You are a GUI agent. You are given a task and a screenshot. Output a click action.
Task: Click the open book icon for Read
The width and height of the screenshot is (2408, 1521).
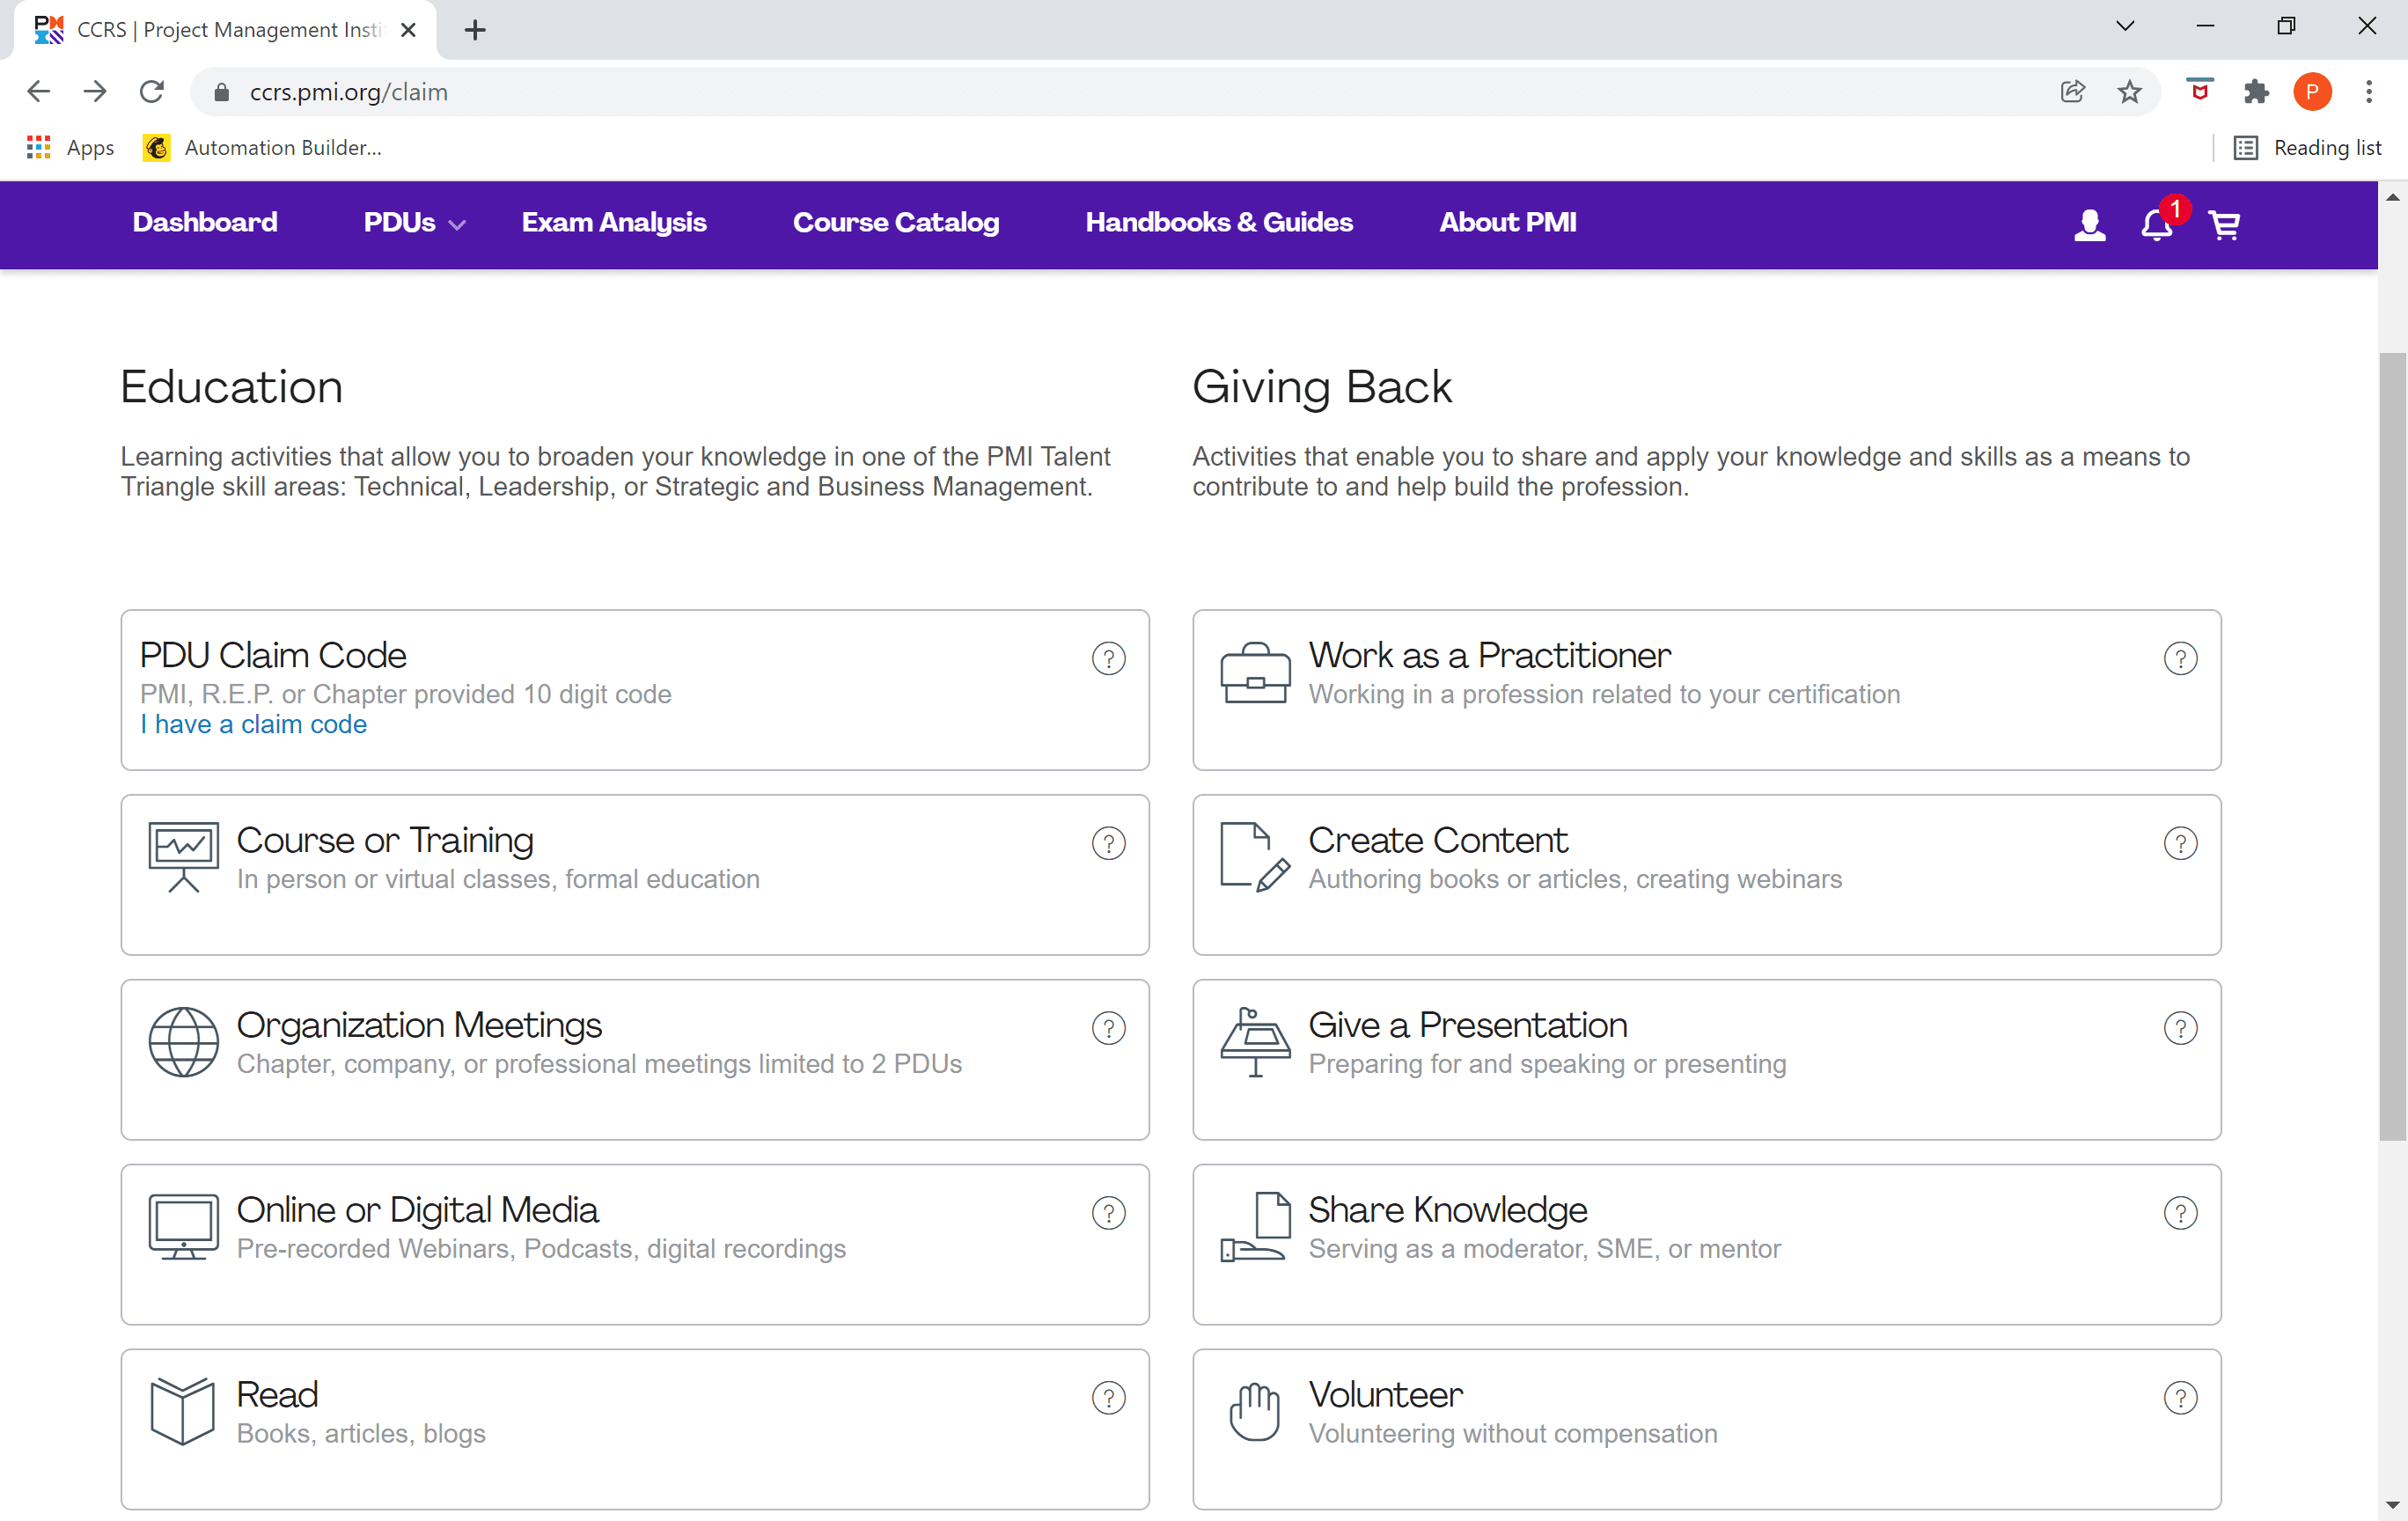183,1411
